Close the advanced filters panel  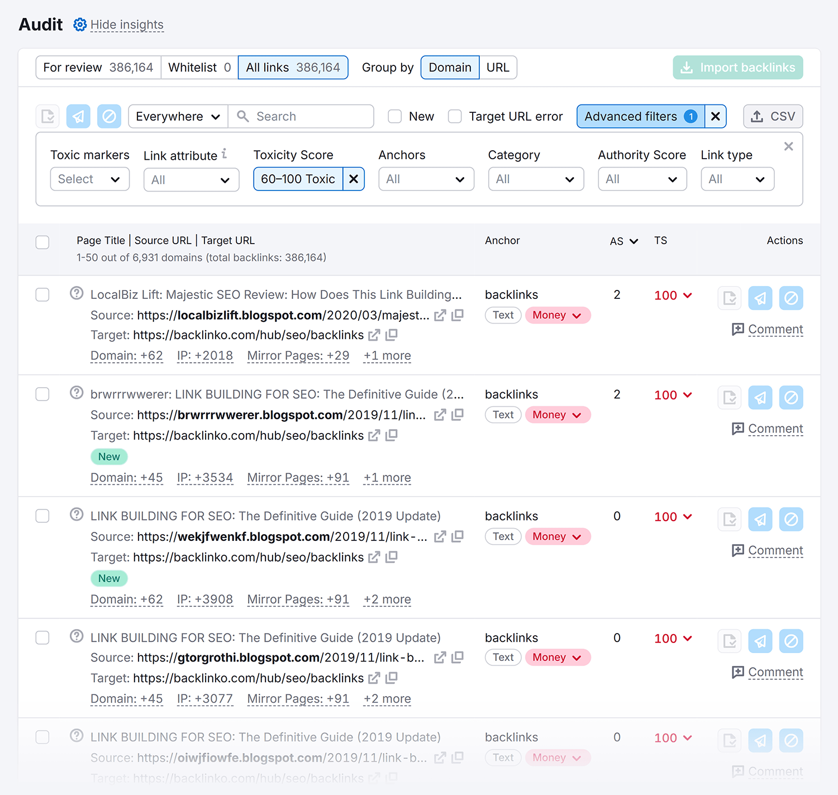tap(788, 146)
